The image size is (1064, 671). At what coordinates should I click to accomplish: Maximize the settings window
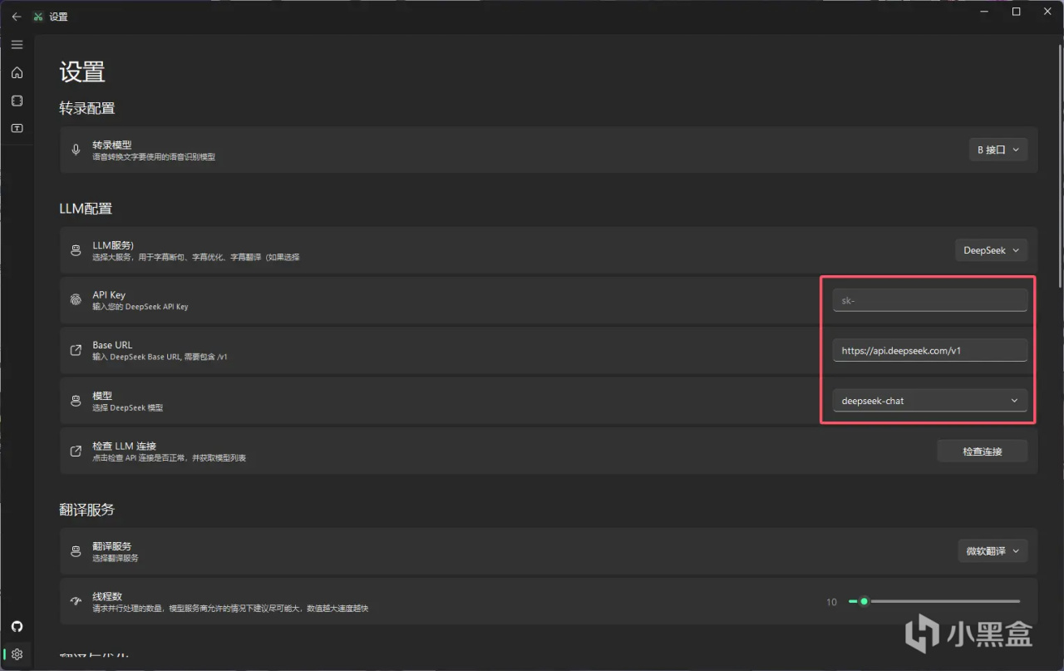click(1016, 12)
